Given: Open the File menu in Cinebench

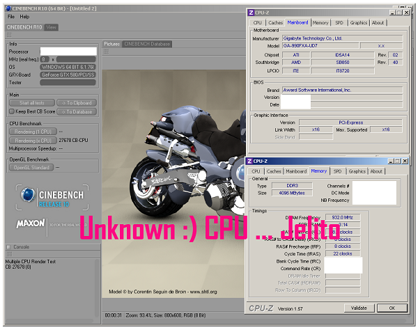Looking at the screenshot, I should click(x=11, y=17).
